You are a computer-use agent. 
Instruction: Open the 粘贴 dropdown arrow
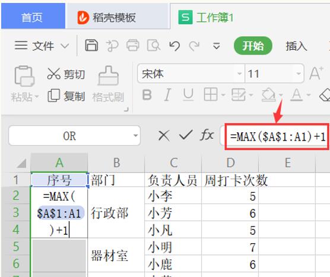pyautogui.click(x=37, y=97)
